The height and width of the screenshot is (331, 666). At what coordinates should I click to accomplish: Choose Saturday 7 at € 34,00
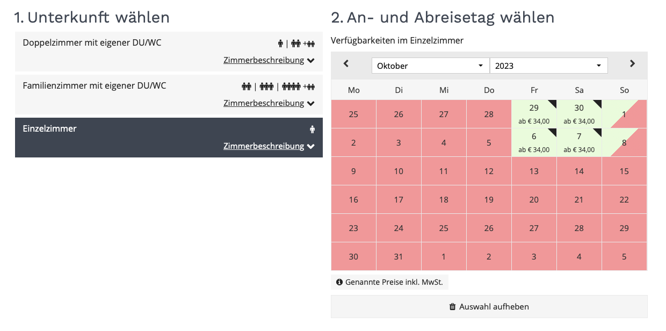[x=579, y=142]
